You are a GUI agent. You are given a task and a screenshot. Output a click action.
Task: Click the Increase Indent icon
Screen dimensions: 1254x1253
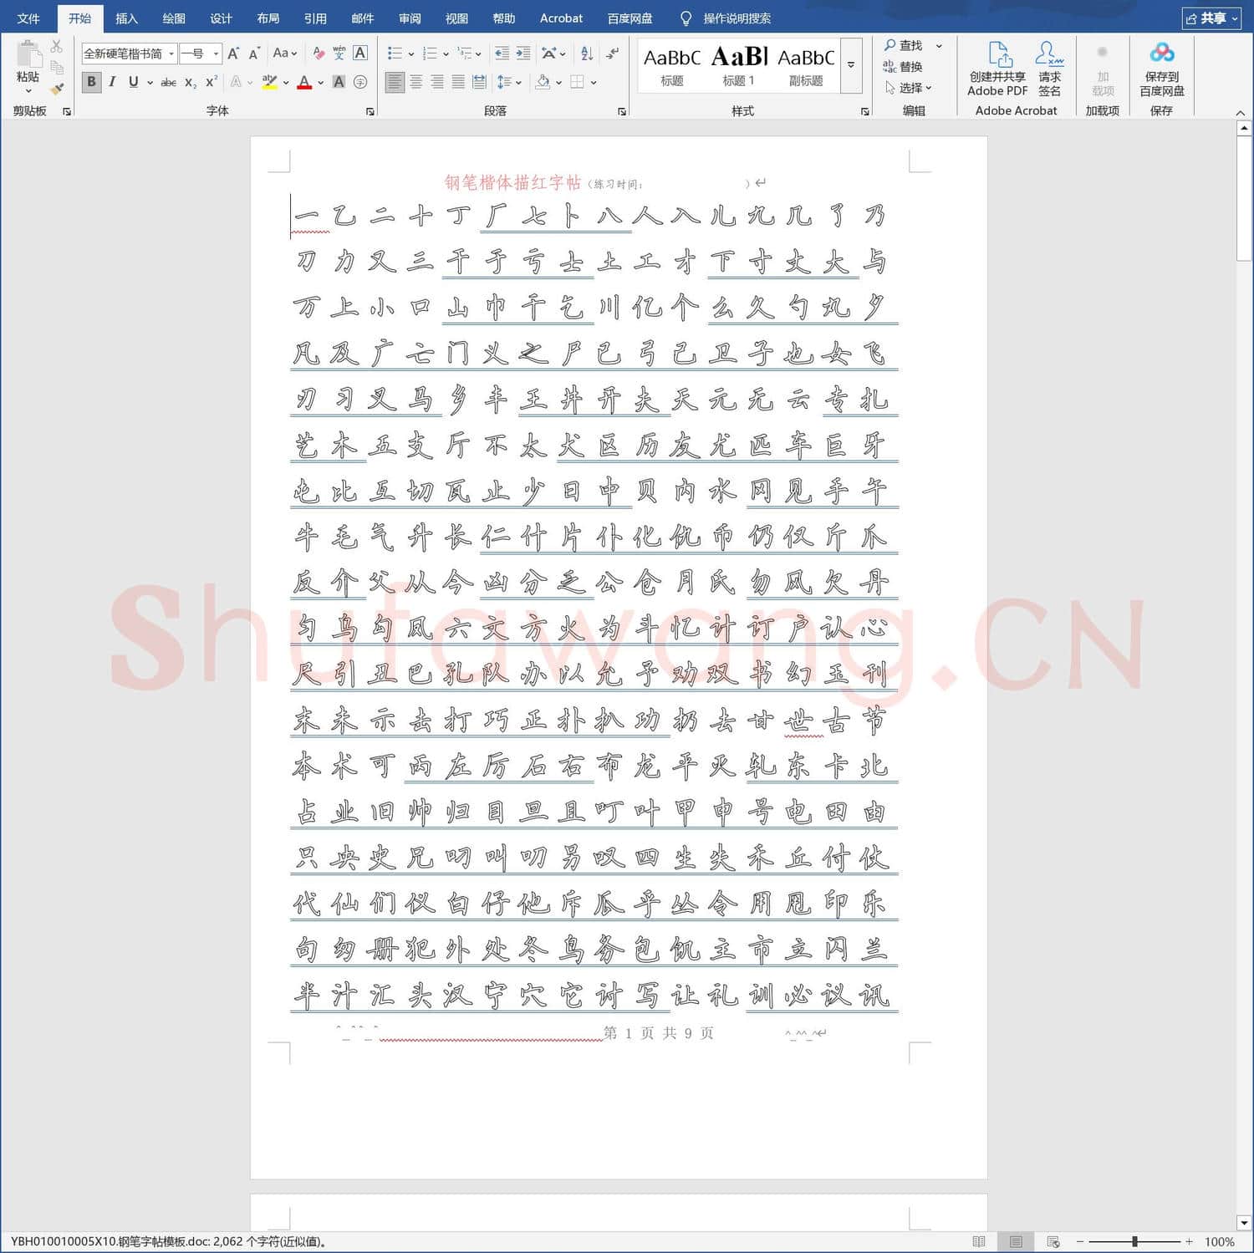[x=523, y=53]
